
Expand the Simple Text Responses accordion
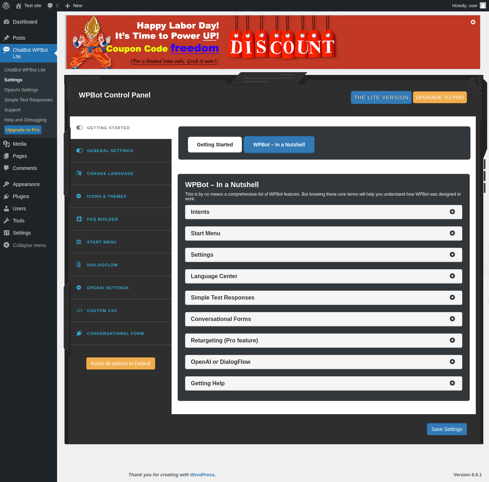pos(324,298)
